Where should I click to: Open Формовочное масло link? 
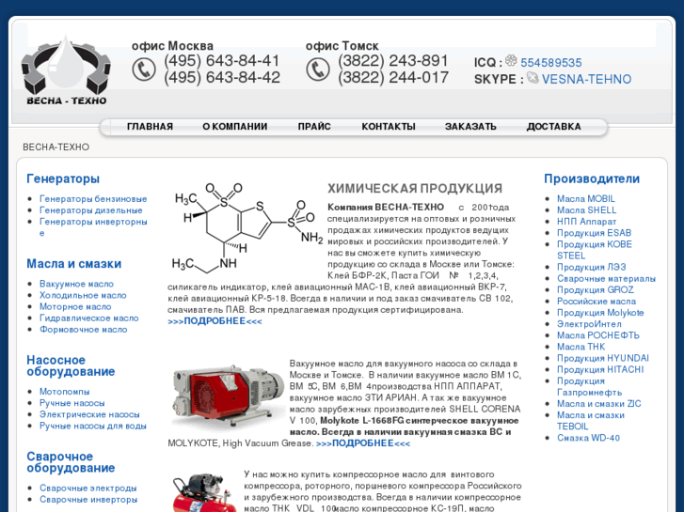[84, 330]
